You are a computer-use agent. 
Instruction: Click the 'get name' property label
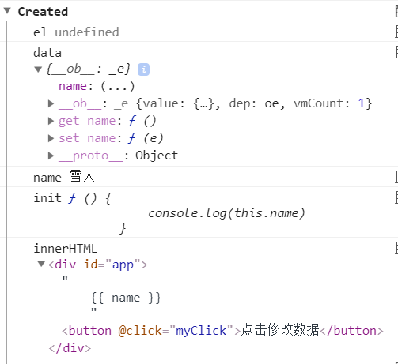(x=87, y=121)
